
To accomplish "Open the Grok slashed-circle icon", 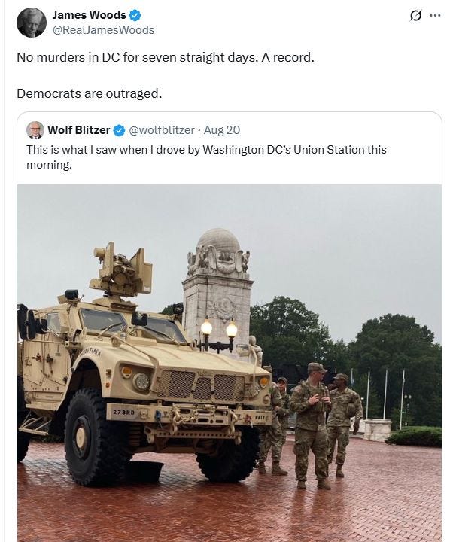I will (415, 16).
